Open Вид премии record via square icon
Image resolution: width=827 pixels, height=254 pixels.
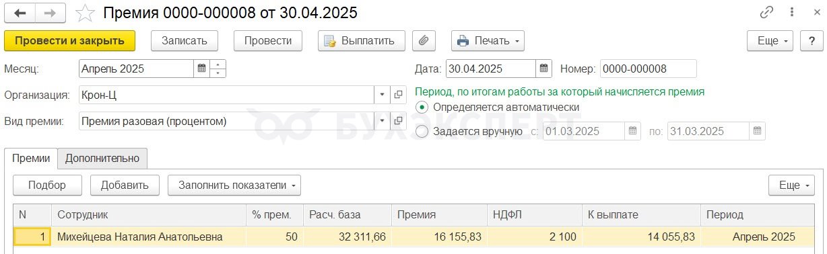point(398,121)
